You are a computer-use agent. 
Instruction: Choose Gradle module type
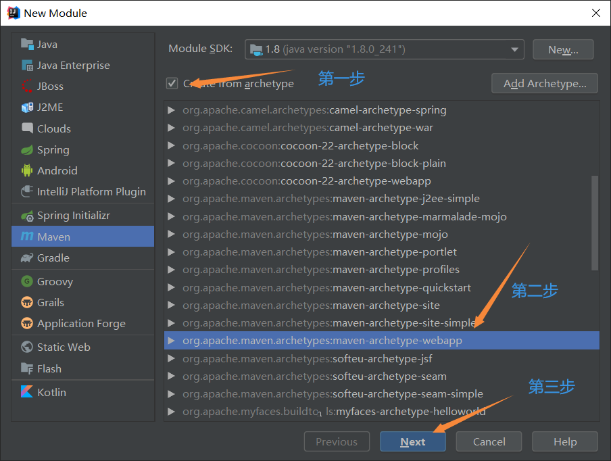click(83, 258)
